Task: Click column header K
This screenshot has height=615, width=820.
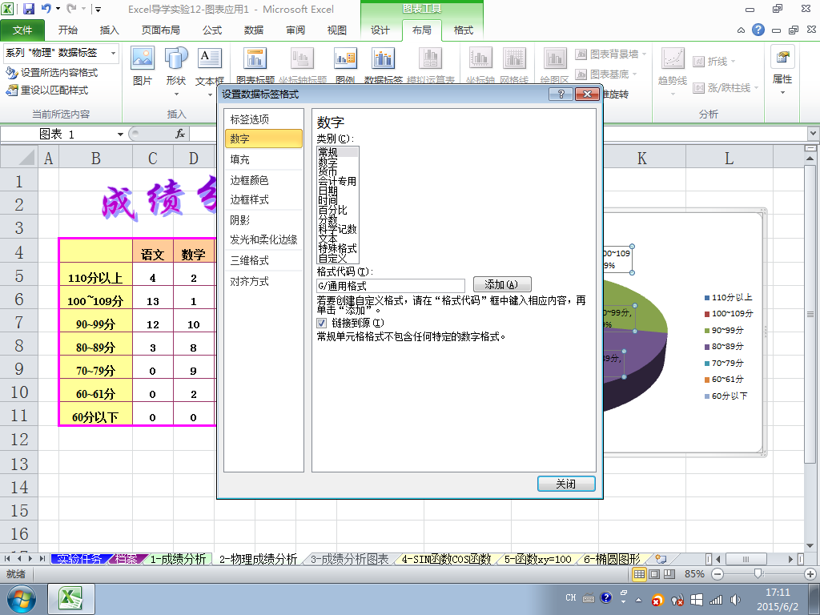Action: [x=641, y=159]
